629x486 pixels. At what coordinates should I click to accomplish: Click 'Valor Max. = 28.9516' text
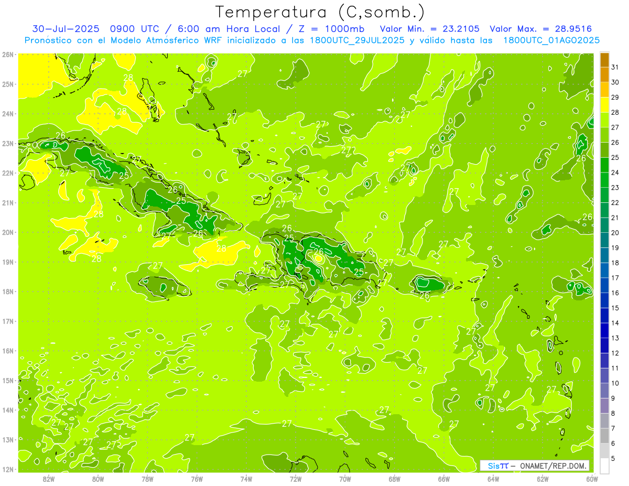click(x=540, y=29)
